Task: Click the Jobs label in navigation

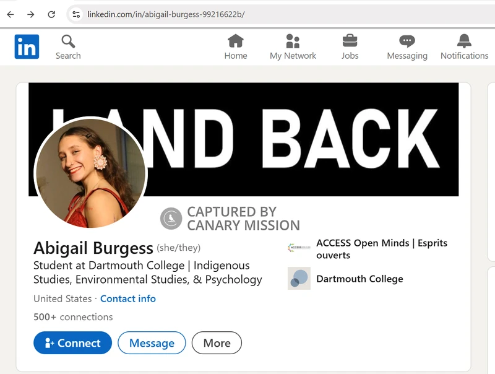Action: (350, 56)
